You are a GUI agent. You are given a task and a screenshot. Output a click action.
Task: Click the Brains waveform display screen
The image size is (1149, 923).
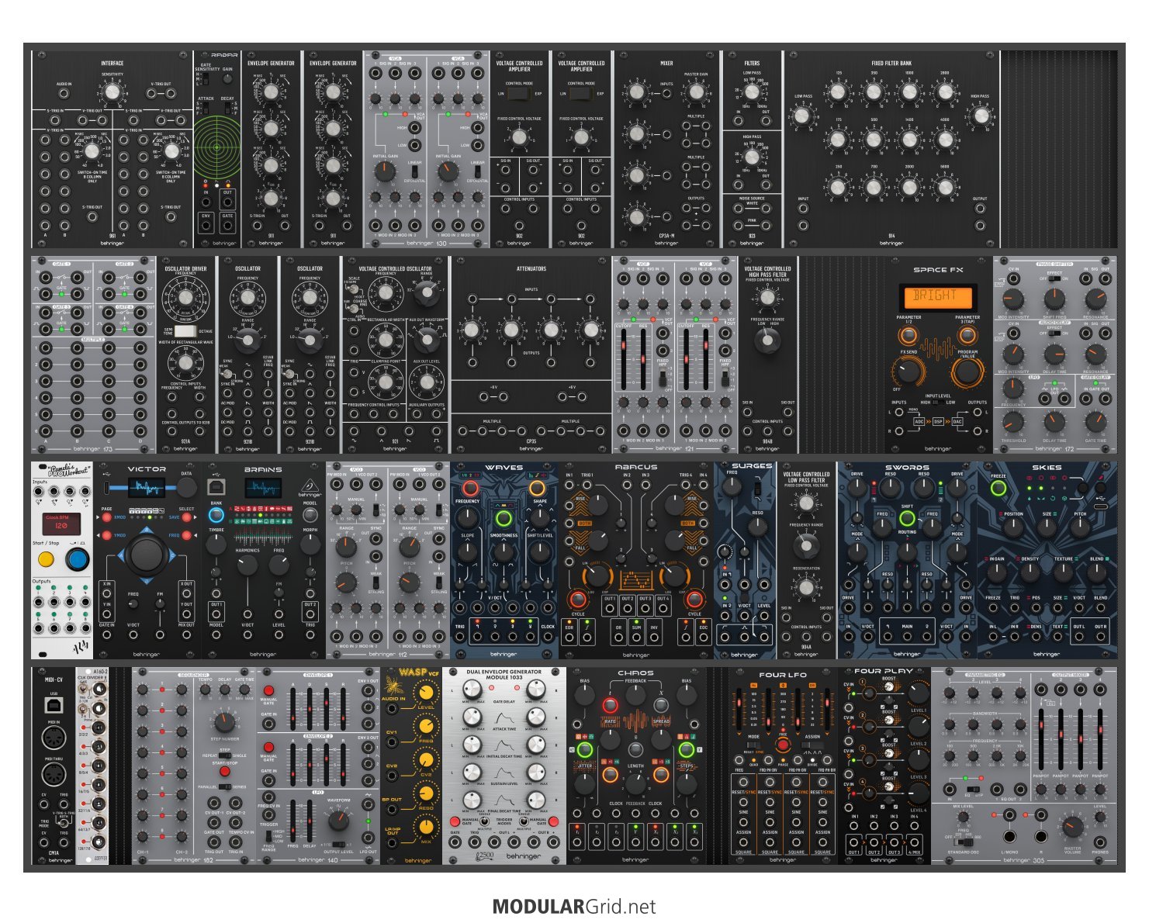pos(263,488)
